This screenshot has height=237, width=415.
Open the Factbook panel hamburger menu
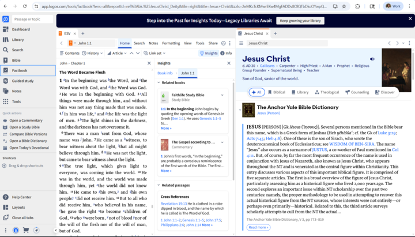tap(241, 43)
